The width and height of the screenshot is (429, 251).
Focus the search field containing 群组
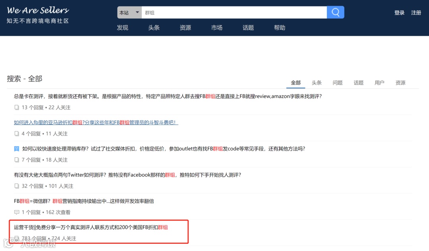234,13
